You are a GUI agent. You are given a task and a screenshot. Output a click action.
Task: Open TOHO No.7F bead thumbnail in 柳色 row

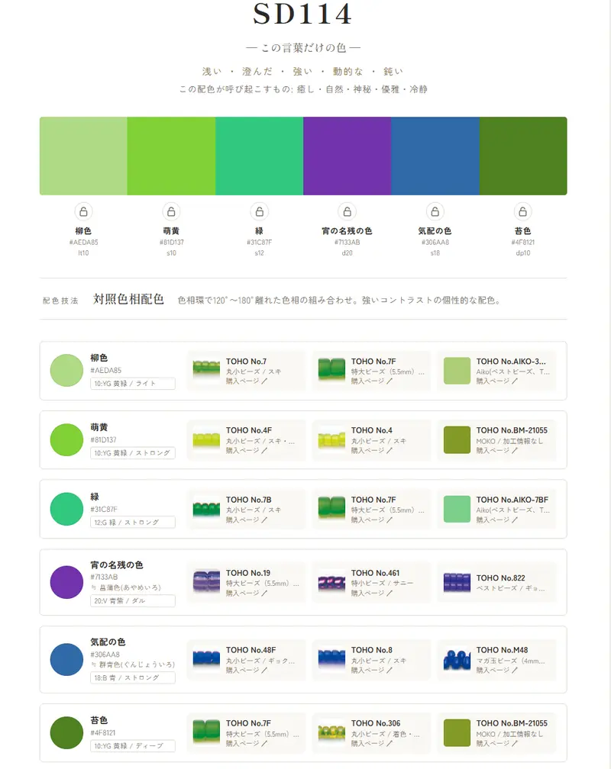331,370
